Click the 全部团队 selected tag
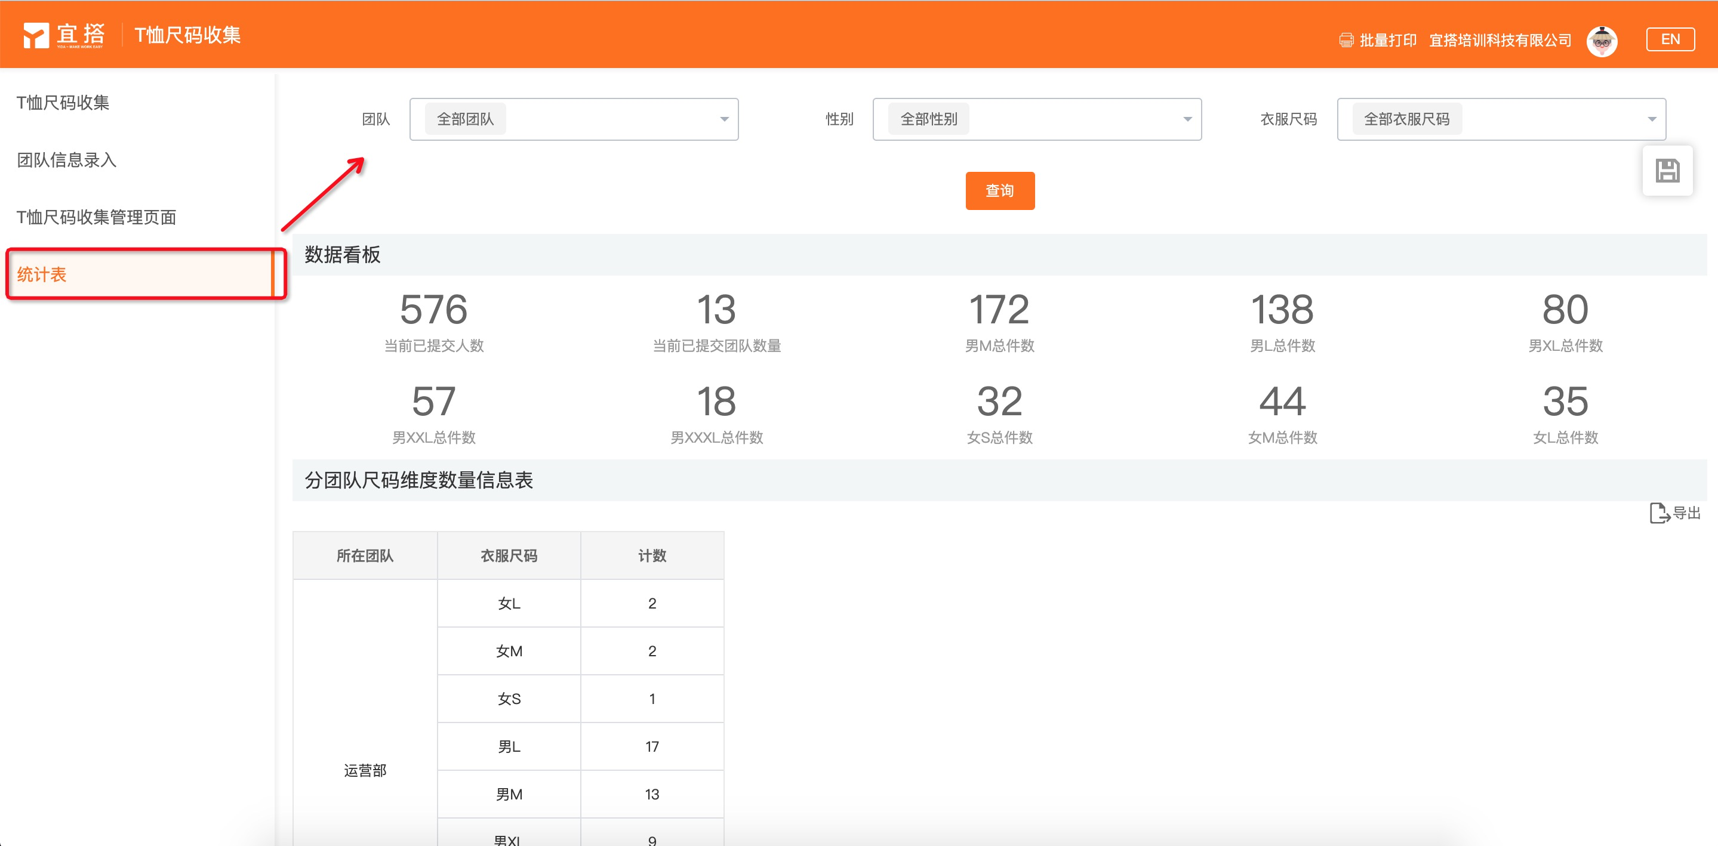The width and height of the screenshot is (1718, 846). coord(465,119)
